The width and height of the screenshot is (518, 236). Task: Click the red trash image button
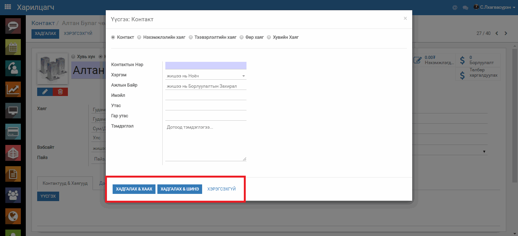click(x=60, y=91)
